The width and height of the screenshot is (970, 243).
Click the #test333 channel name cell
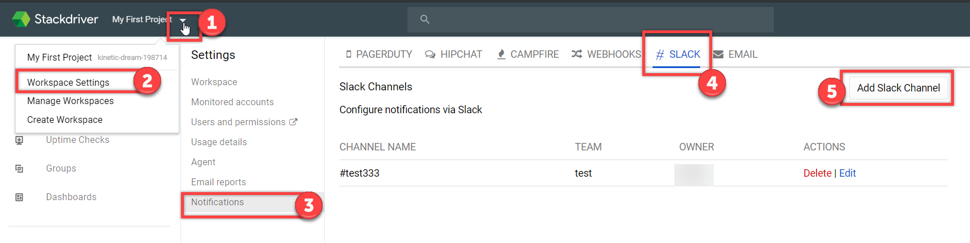coord(359,173)
